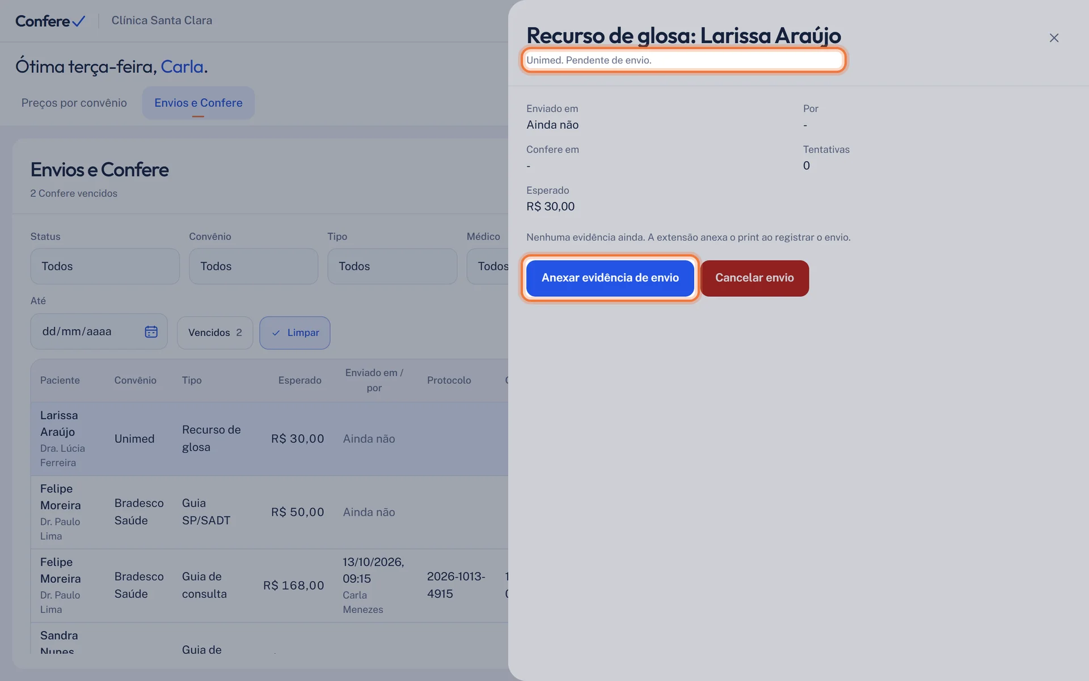Select Larissa Araújo patient row

[x=269, y=439]
